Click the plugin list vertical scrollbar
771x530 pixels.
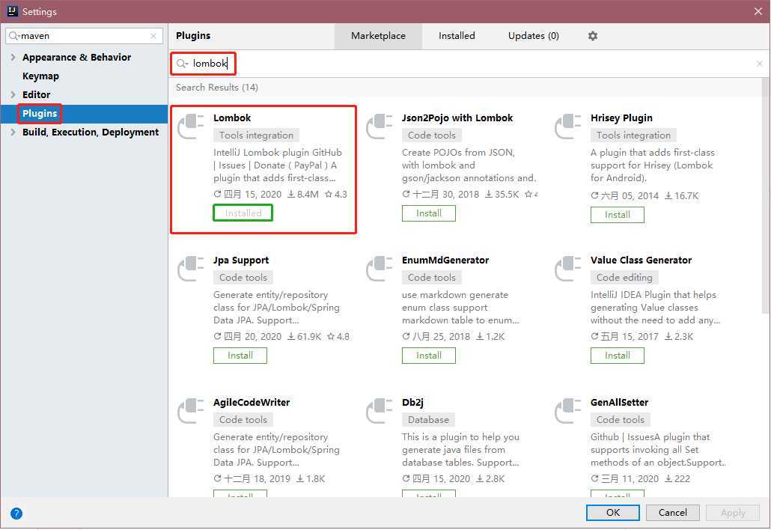[765, 195]
